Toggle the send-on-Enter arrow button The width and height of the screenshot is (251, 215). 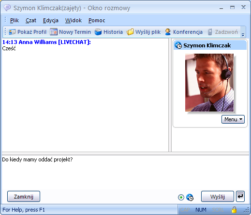pyautogui.click(x=240, y=196)
